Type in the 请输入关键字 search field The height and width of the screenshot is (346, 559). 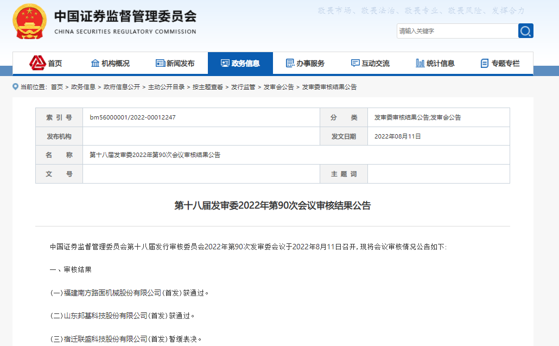pyautogui.click(x=457, y=31)
